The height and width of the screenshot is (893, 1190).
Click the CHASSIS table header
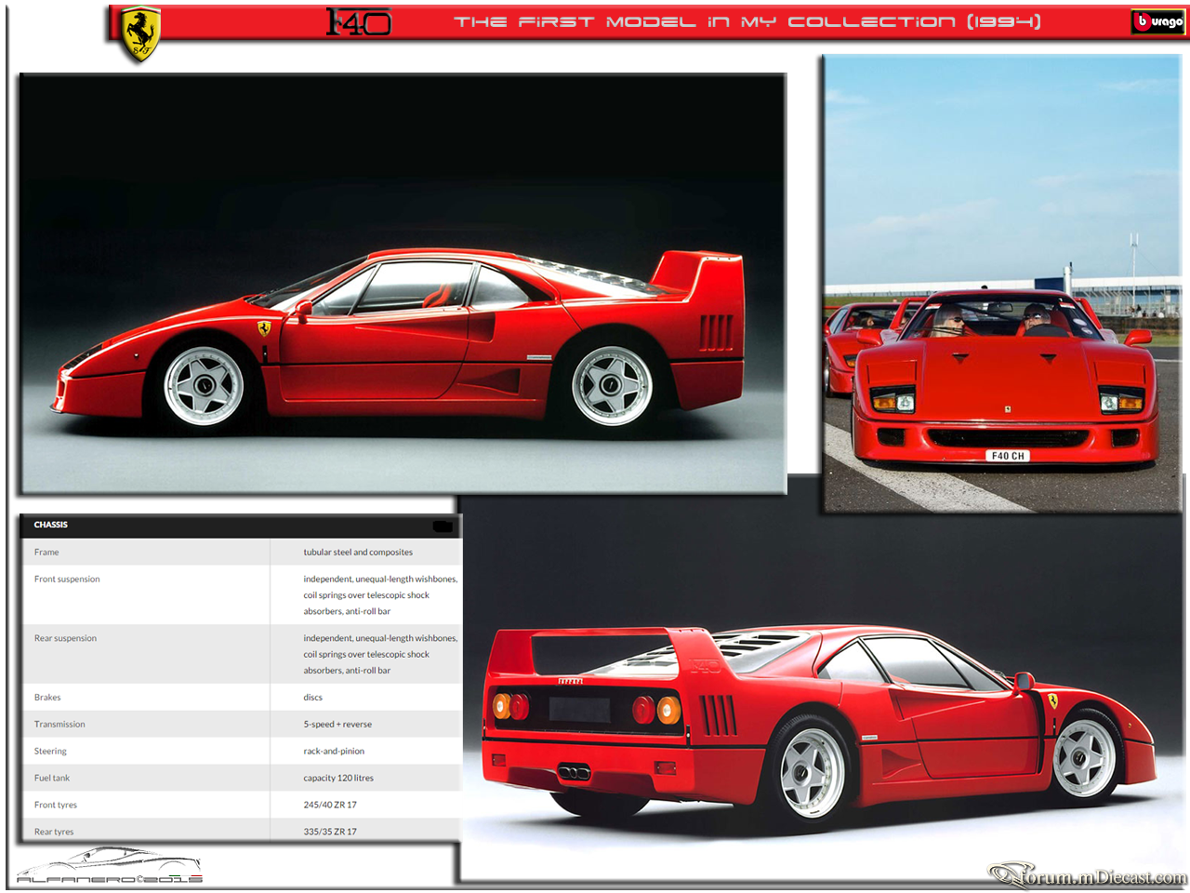tap(241, 526)
